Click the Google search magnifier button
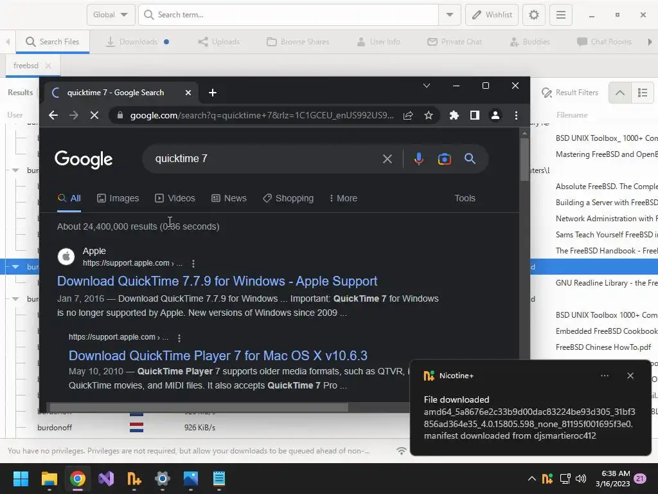The image size is (658, 494). pyautogui.click(x=470, y=159)
